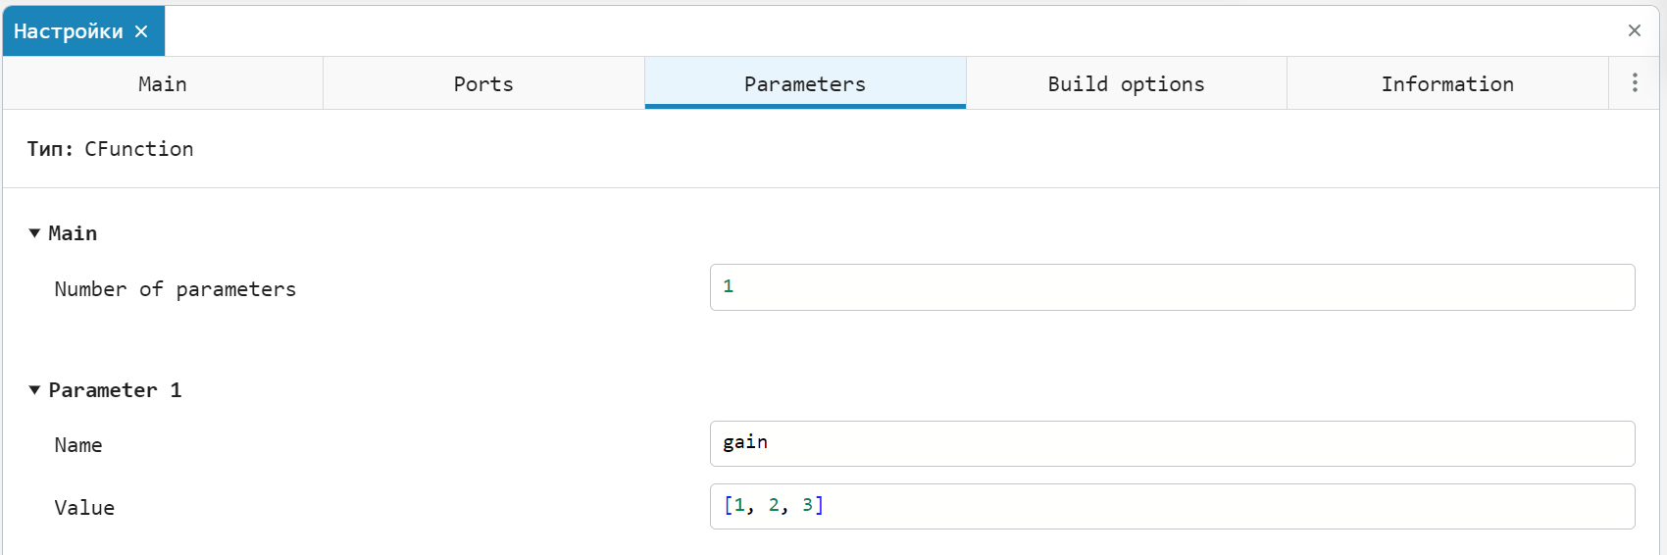1667x555 pixels.
Task: Click the "Parameter 1" section heading text
Action: 115,390
